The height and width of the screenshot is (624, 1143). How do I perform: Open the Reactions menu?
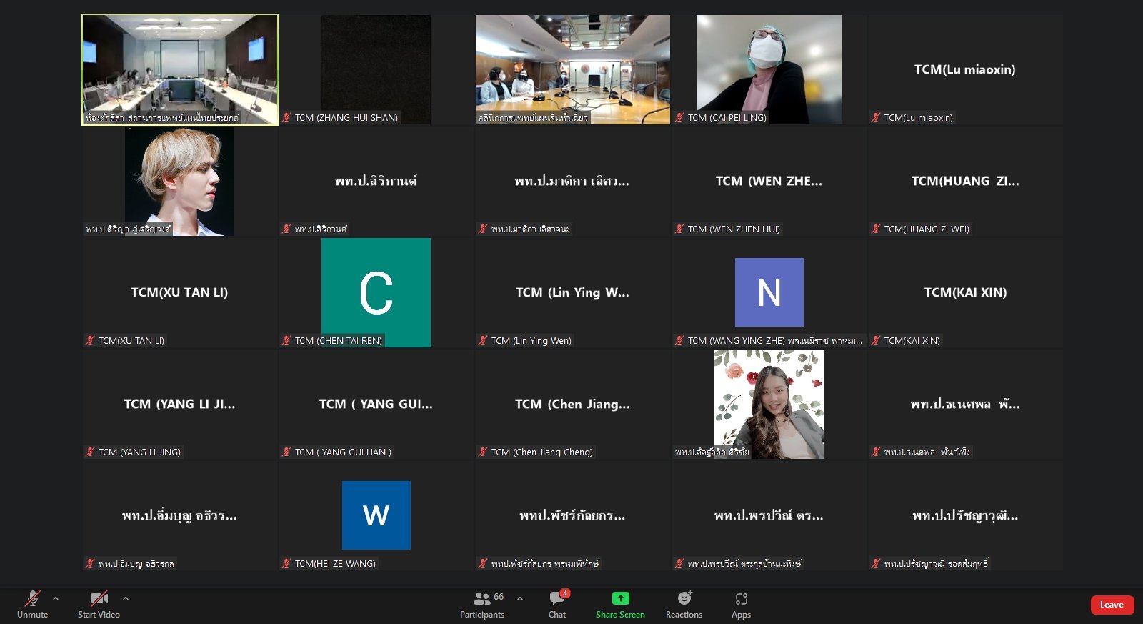pos(684,604)
